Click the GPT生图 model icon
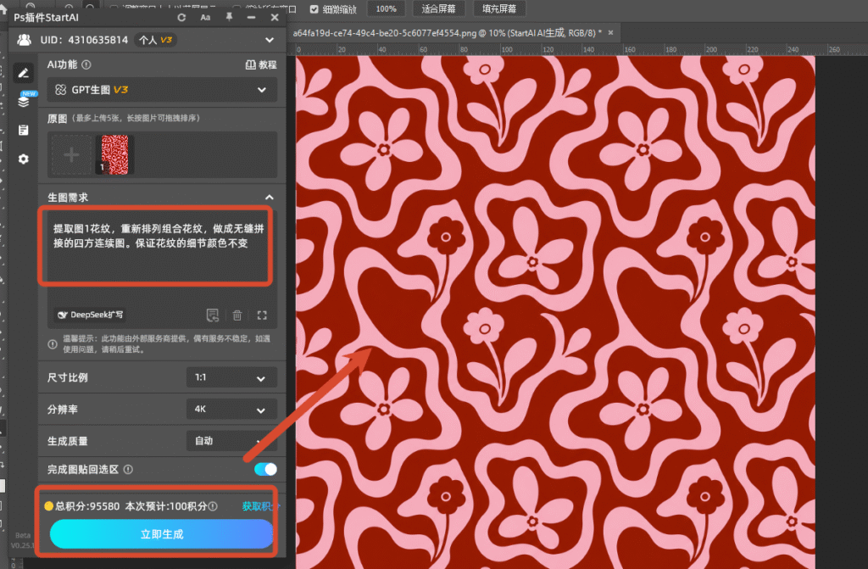The height and width of the screenshot is (569, 868). pos(60,90)
